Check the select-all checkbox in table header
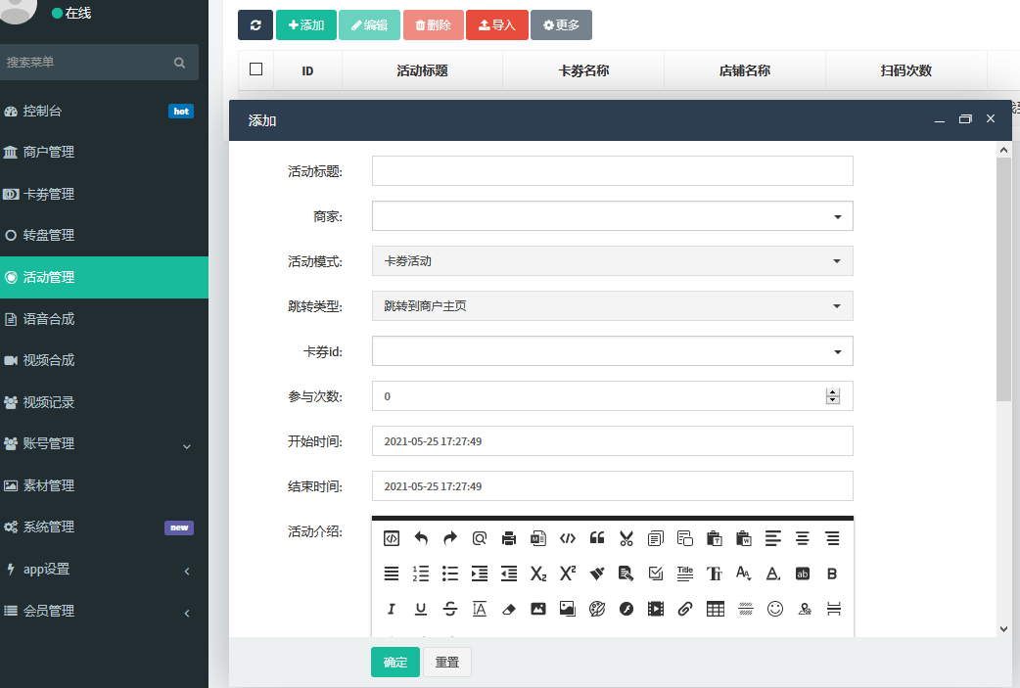This screenshot has height=688, width=1020. click(256, 69)
